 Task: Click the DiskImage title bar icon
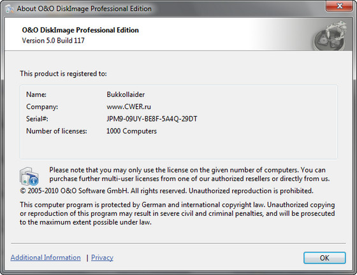coord(10,9)
